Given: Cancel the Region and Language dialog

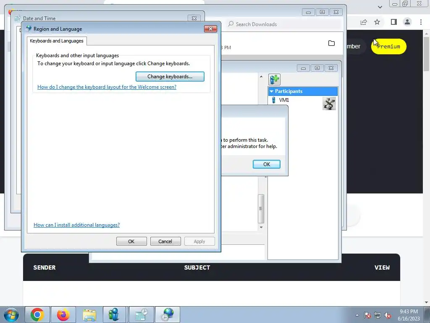Looking at the screenshot, I should [165, 241].
